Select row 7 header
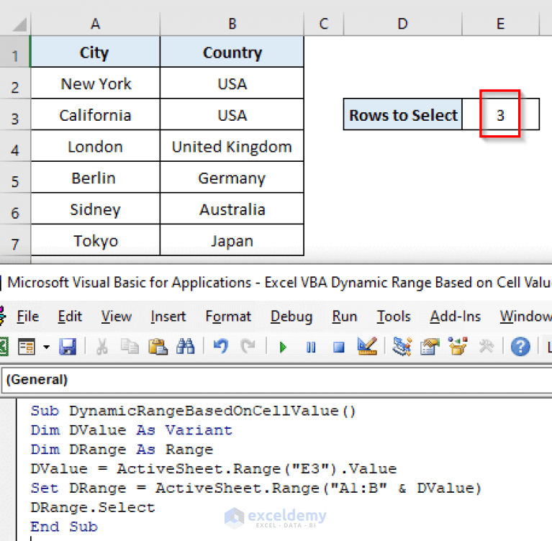 pyautogui.click(x=15, y=240)
